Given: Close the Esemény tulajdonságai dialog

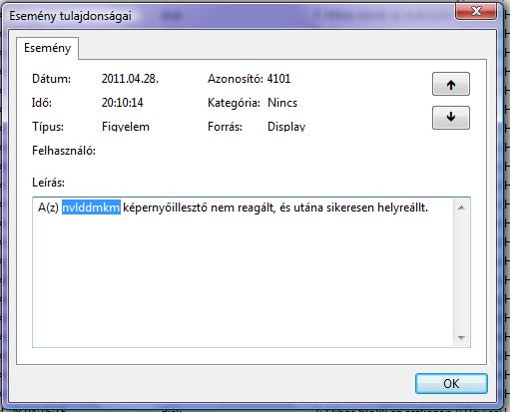Looking at the screenshot, I should click(476, 11).
